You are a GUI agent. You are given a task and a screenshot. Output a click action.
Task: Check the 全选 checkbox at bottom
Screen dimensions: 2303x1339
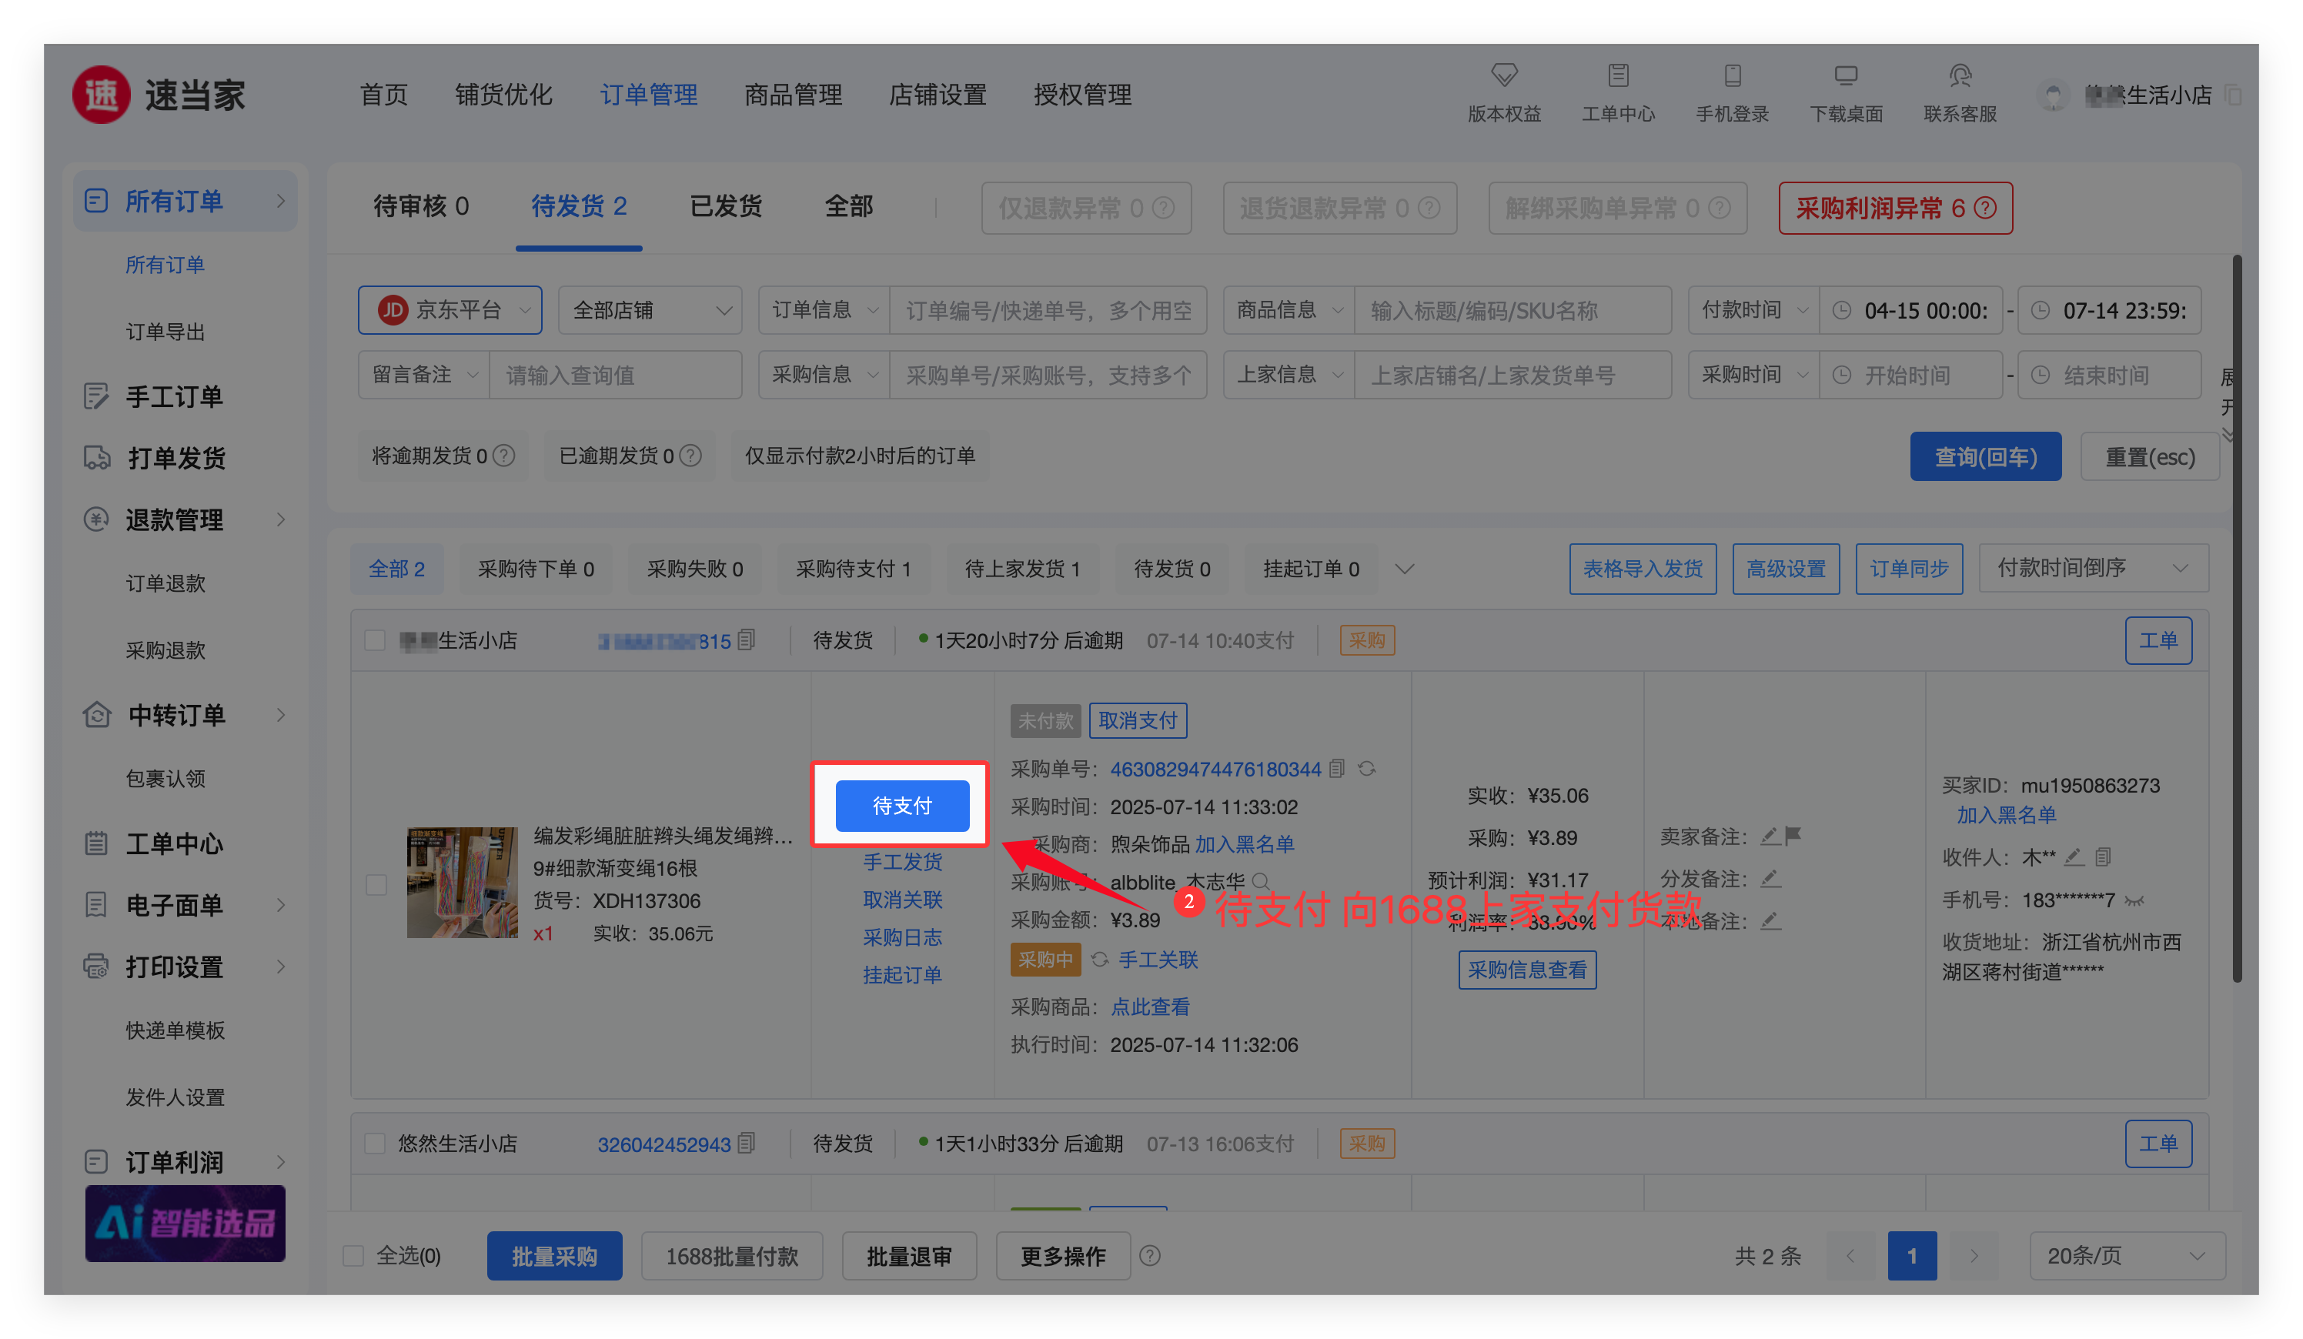click(353, 1256)
